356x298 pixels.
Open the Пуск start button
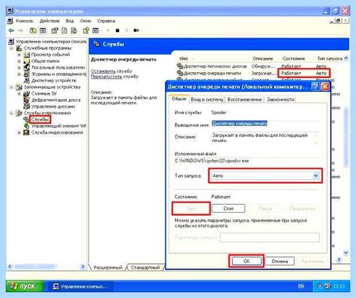pyautogui.click(x=25, y=286)
